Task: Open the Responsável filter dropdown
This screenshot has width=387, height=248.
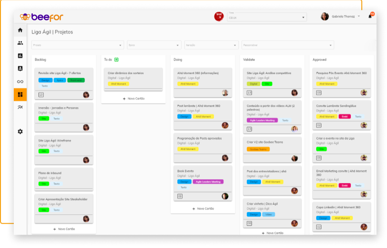Action: (288, 45)
